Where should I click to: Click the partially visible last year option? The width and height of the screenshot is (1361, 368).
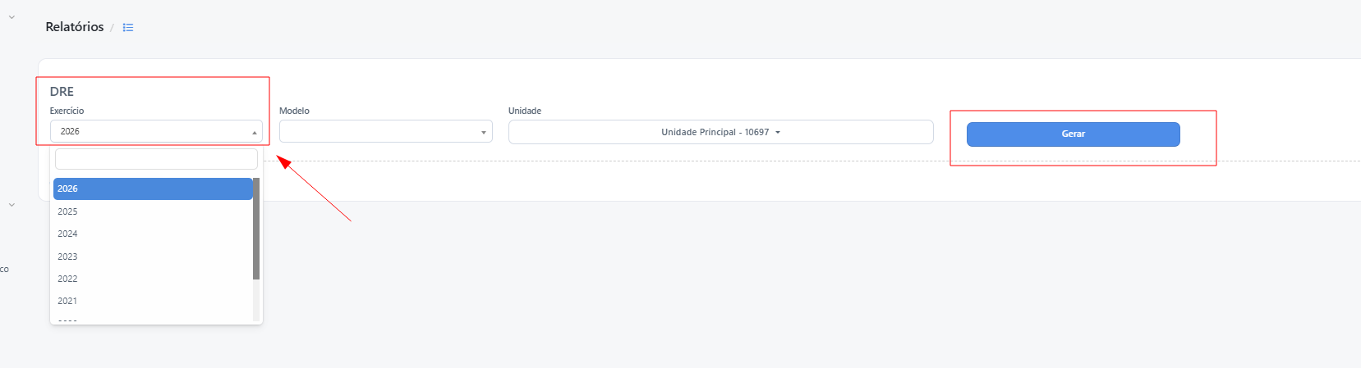[x=153, y=319]
